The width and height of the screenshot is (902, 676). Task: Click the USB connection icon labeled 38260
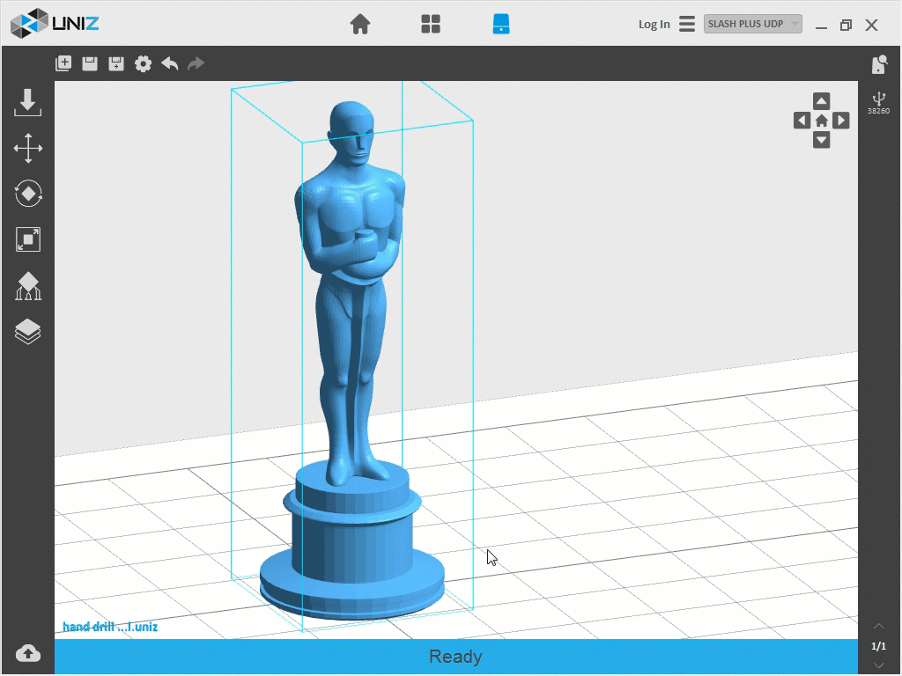coord(878,103)
